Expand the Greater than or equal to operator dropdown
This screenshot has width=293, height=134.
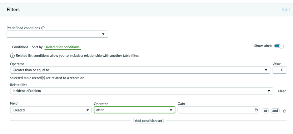click(x=140, y=70)
